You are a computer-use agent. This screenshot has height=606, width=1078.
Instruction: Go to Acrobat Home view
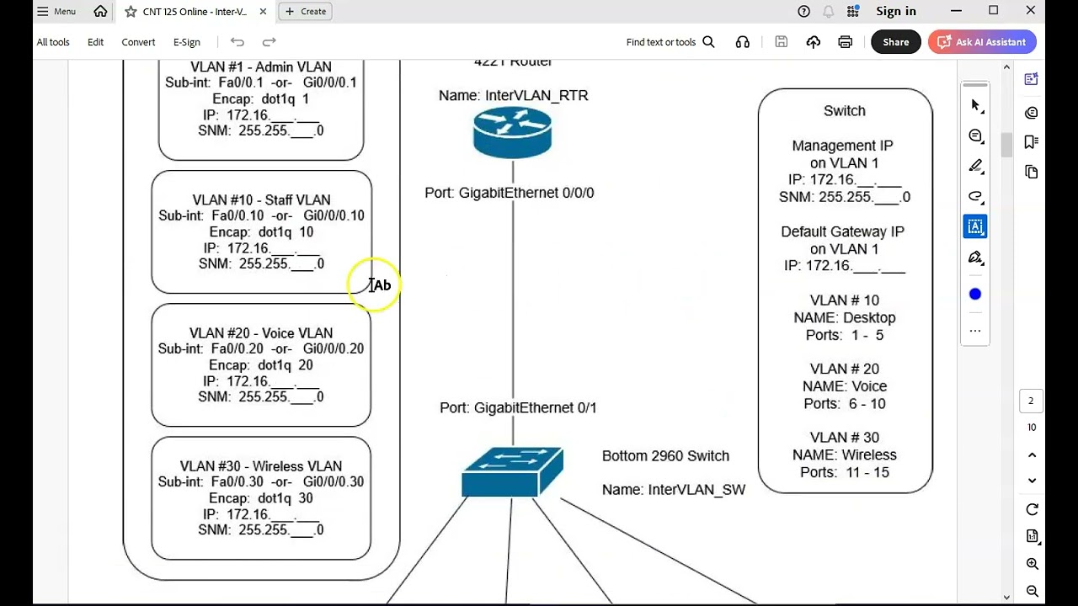(x=100, y=12)
